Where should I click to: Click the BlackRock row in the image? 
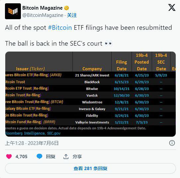[x=90, y=82]
